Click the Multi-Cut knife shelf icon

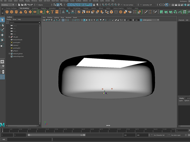(145, 12)
